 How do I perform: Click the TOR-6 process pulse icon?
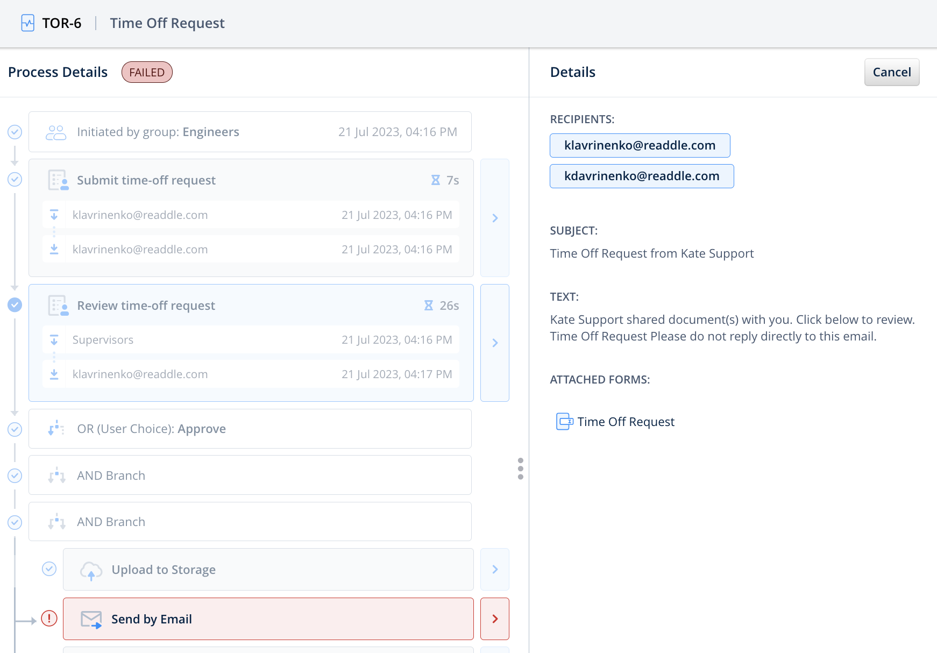[27, 23]
